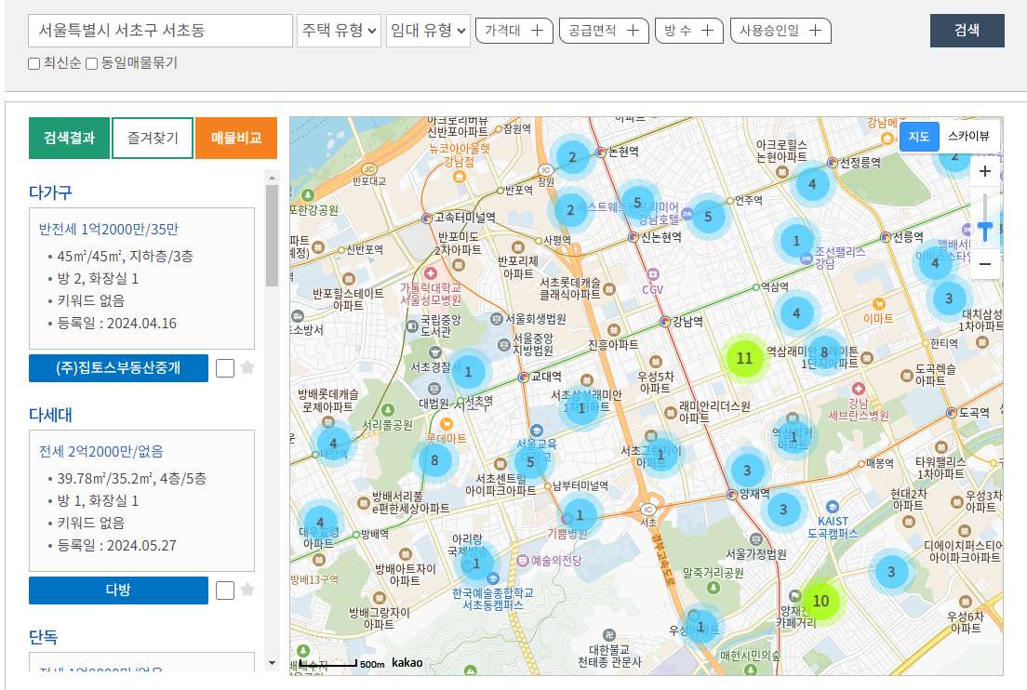The width and height of the screenshot is (1027, 690).
Task: Open listing 전세 2억2000만/없음
Action: [100, 451]
